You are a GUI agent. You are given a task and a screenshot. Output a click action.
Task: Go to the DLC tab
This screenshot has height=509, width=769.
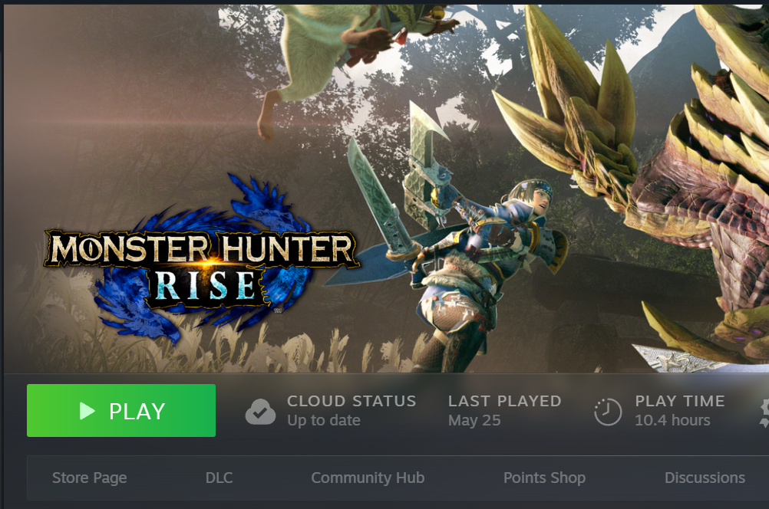[x=219, y=478]
